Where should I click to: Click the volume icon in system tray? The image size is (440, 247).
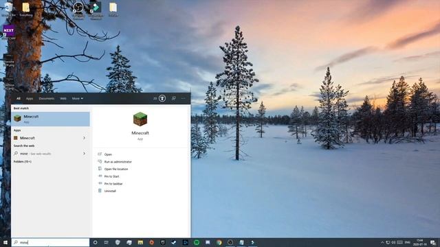point(393,242)
